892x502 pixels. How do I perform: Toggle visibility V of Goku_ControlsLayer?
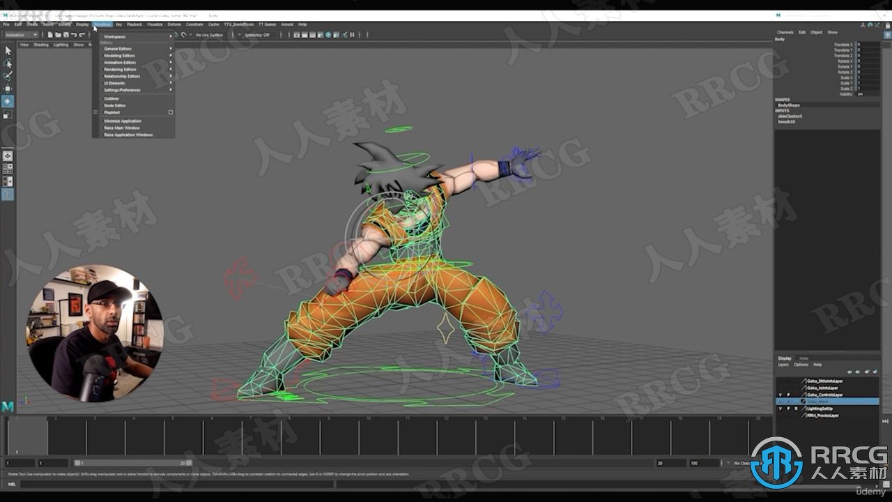(x=780, y=395)
